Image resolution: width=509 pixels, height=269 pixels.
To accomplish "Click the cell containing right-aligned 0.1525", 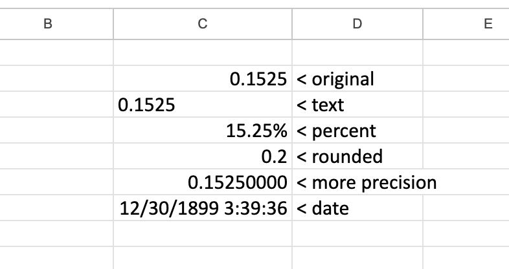I will tap(203, 79).
